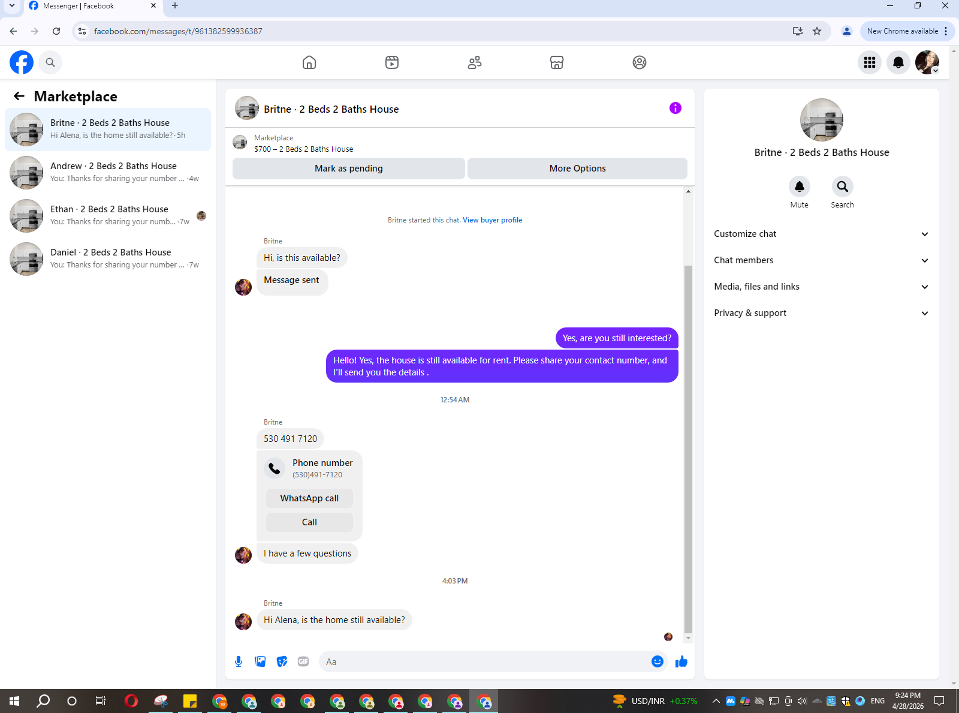Open the emoji picker in message box
This screenshot has width=959, height=713.
pyautogui.click(x=658, y=661)
